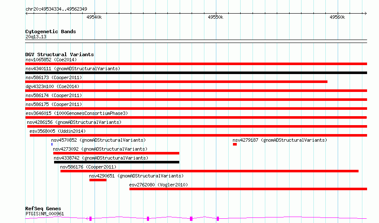This screenshot has height=223, width=379.
Task: Click the nsv4286156 gnomAD variant label
Action: pyautogui.click(x=74, y=122)
